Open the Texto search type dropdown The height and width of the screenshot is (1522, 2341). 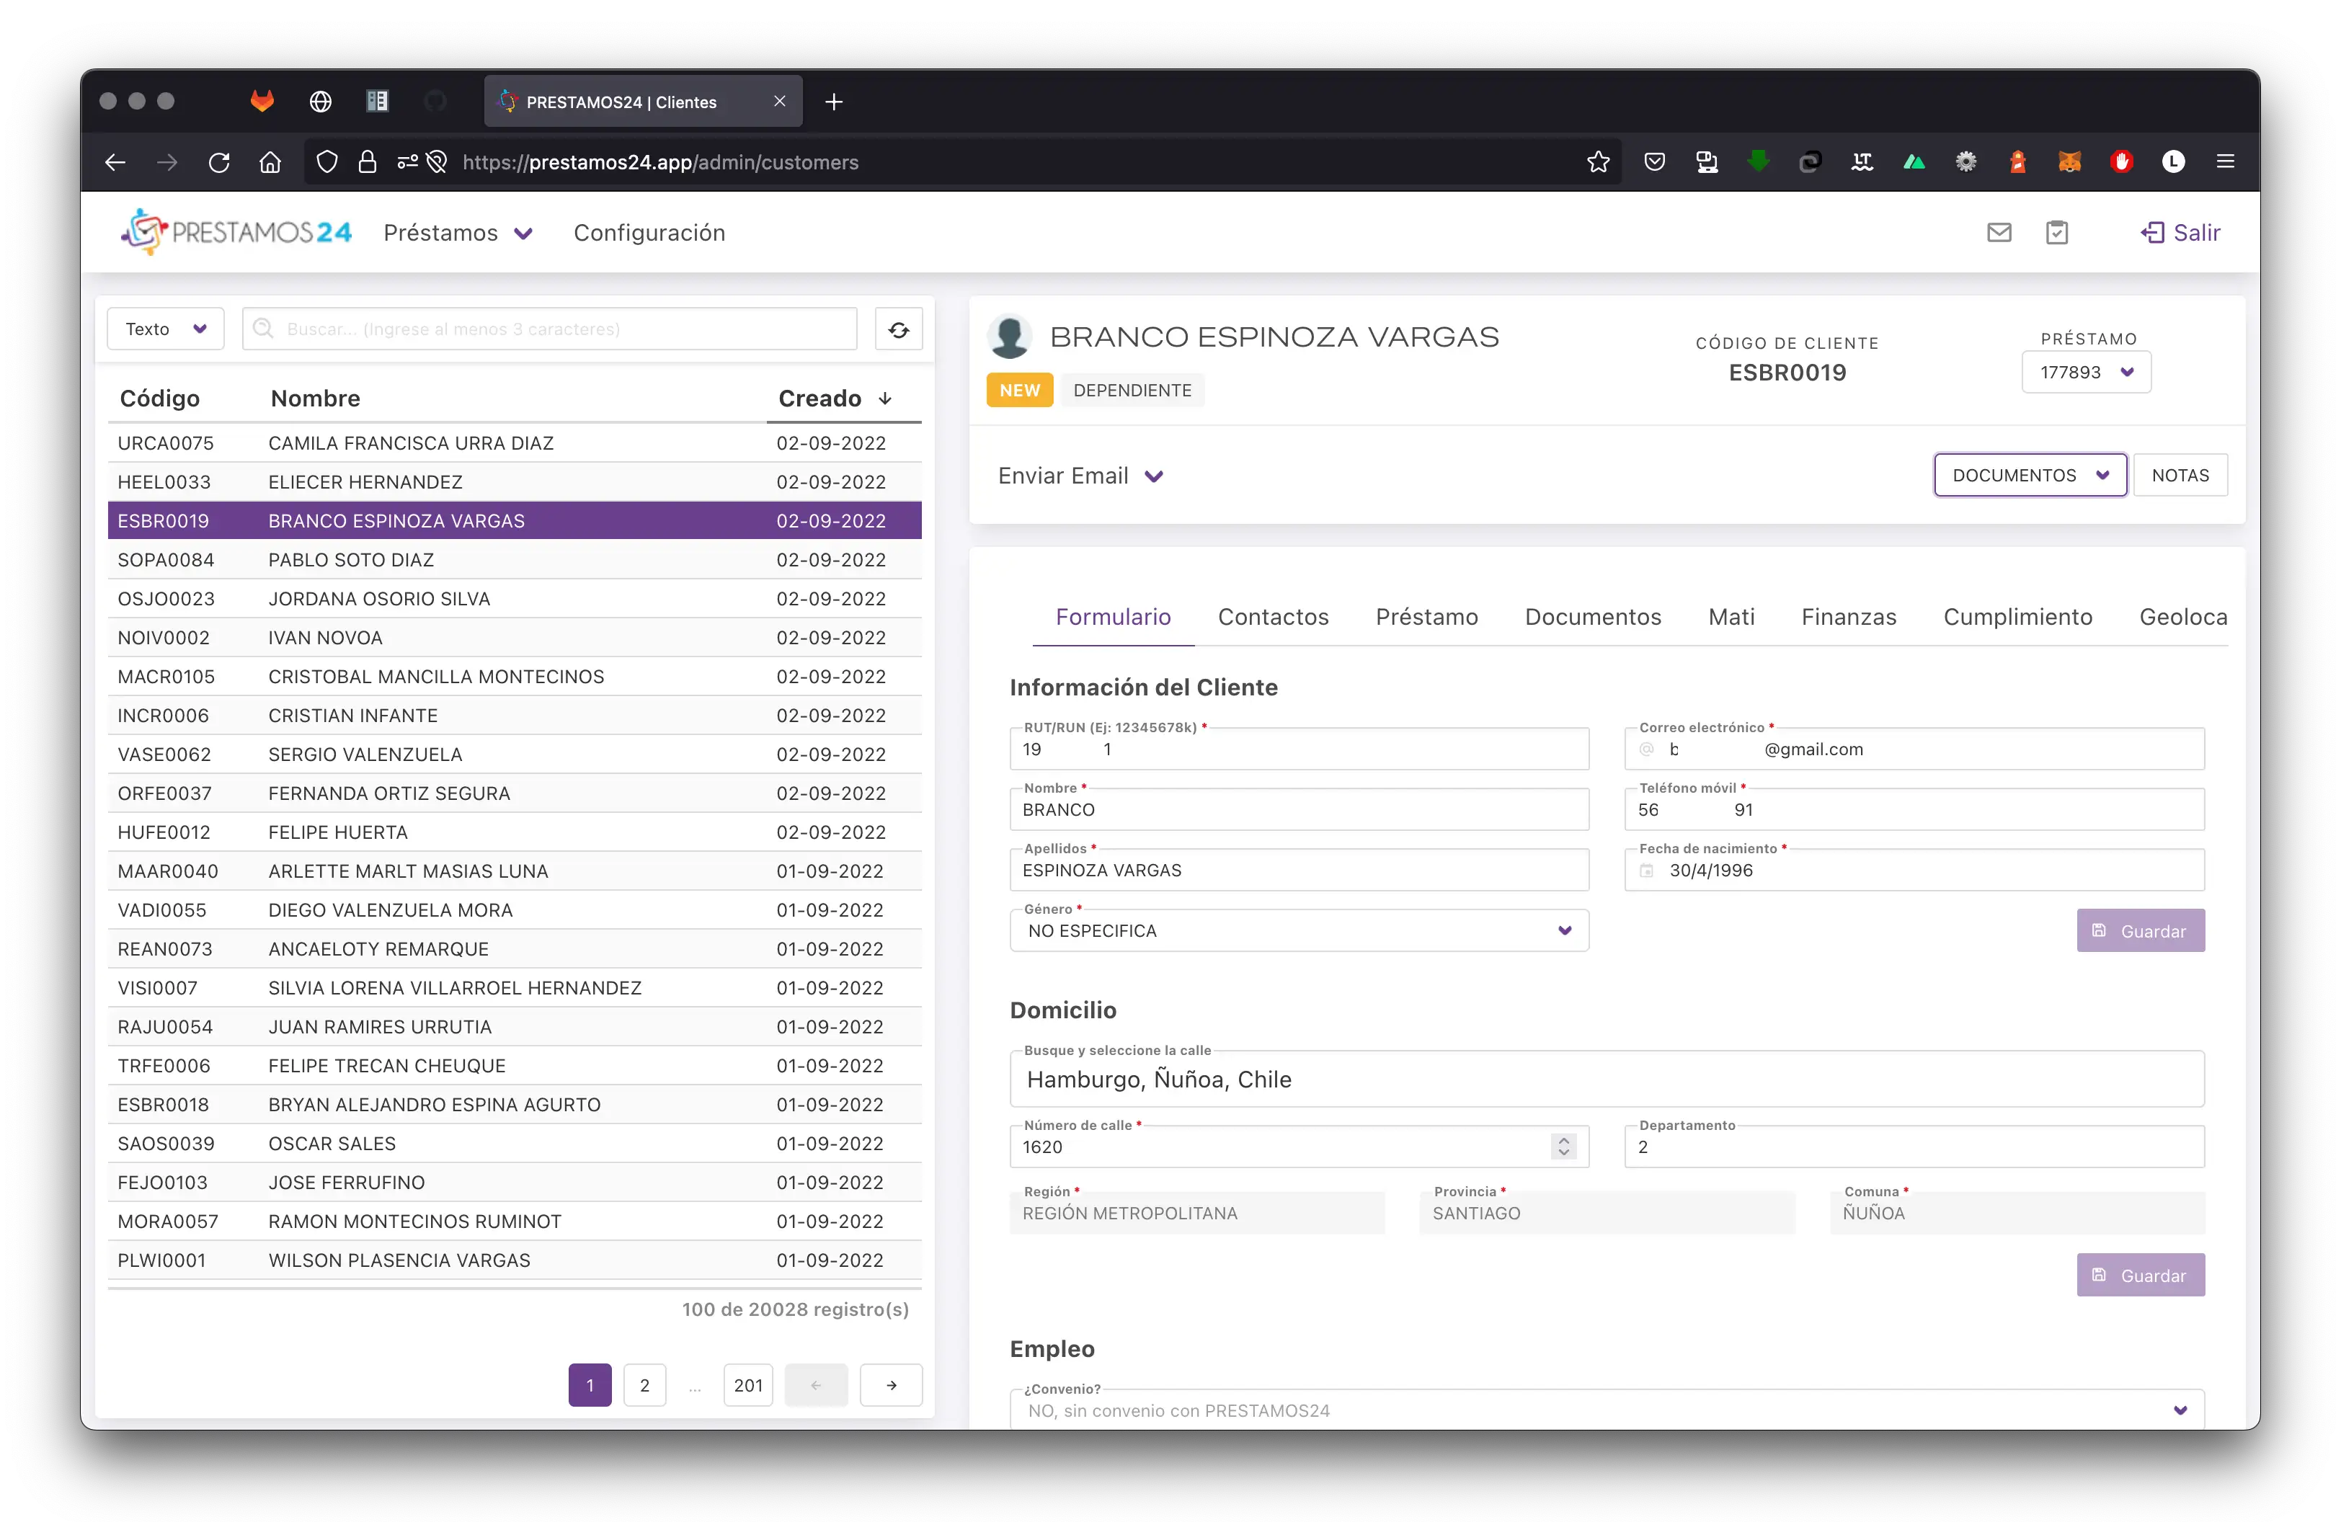coord(165,329)
